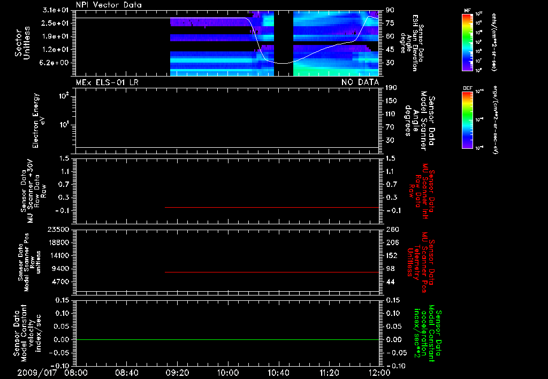548x379 pixels.
Task: Click the '10:00' time axis label
Action: pos(228,373)
